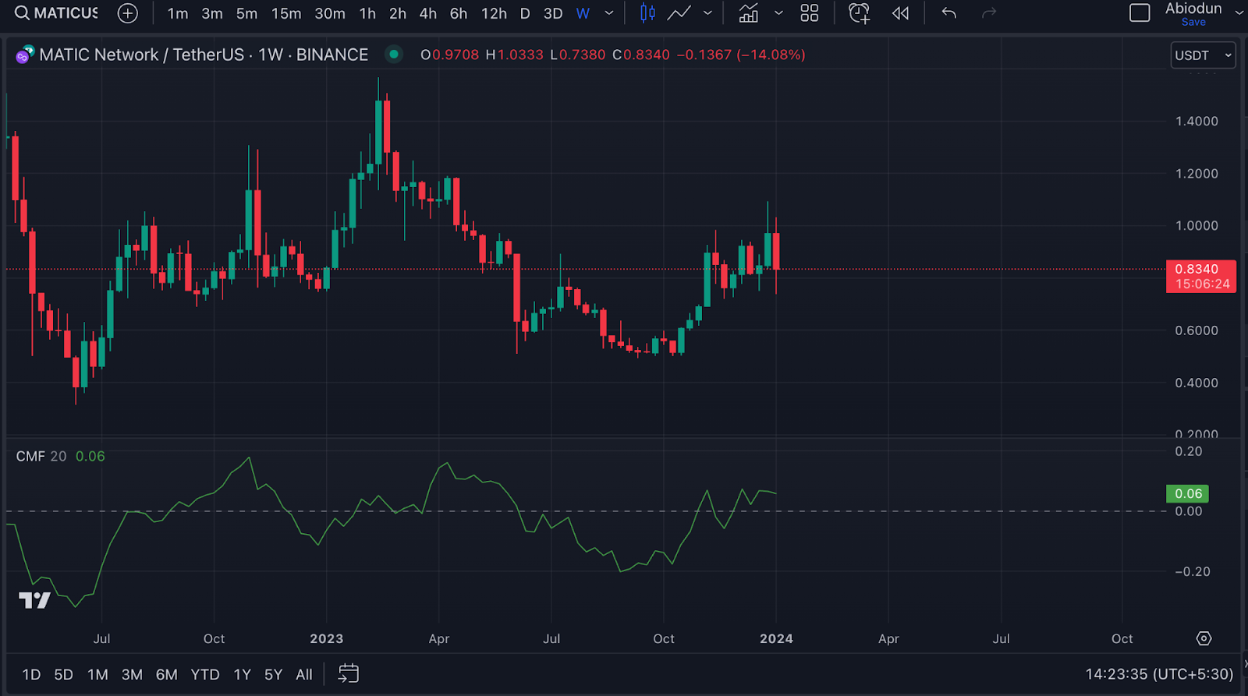Image resolution: width=1248 pixels, height=696 pixels.
Task: Click the Abiodun Save layout button
Action: pos(1193,13)
